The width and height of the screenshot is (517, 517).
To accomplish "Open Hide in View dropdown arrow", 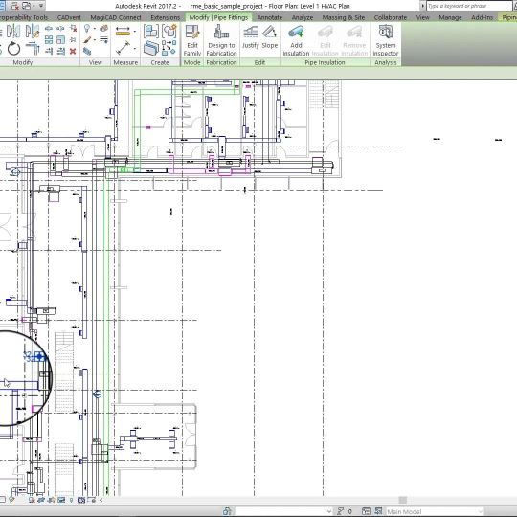I will click(94, 29).
